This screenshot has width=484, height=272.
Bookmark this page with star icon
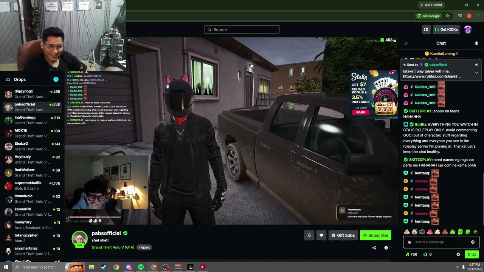pyautogui.click(x=447, y=16)
